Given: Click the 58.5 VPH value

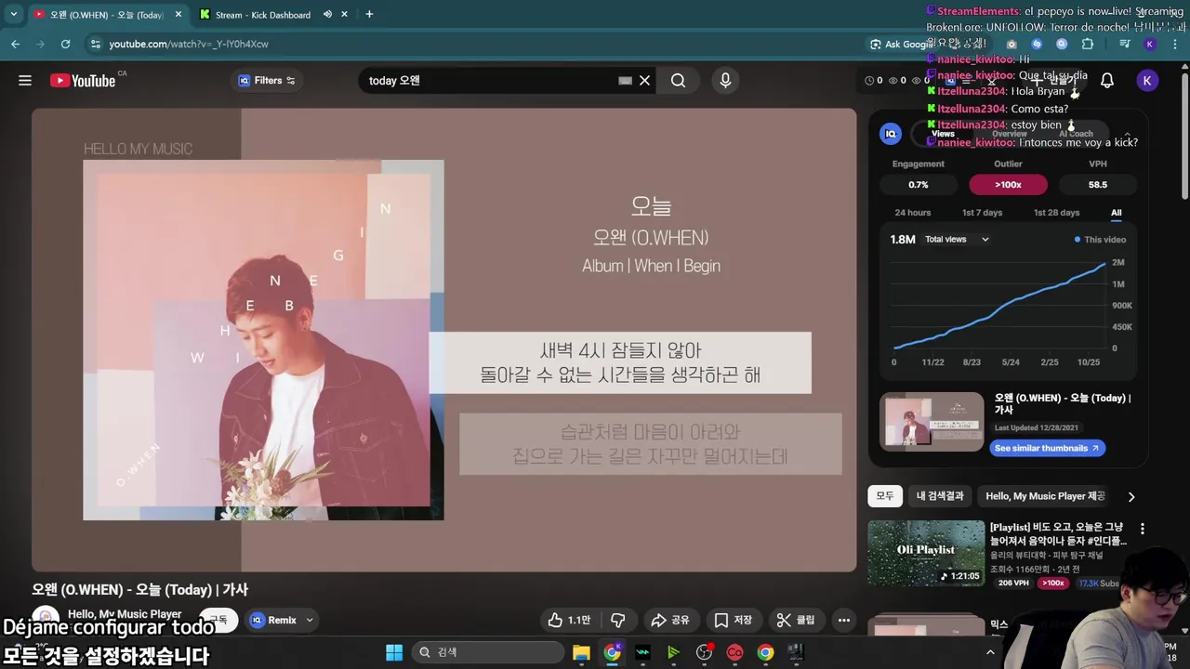Looking at the screenshot, I should pyautogui.click(x=1097, y=185).
